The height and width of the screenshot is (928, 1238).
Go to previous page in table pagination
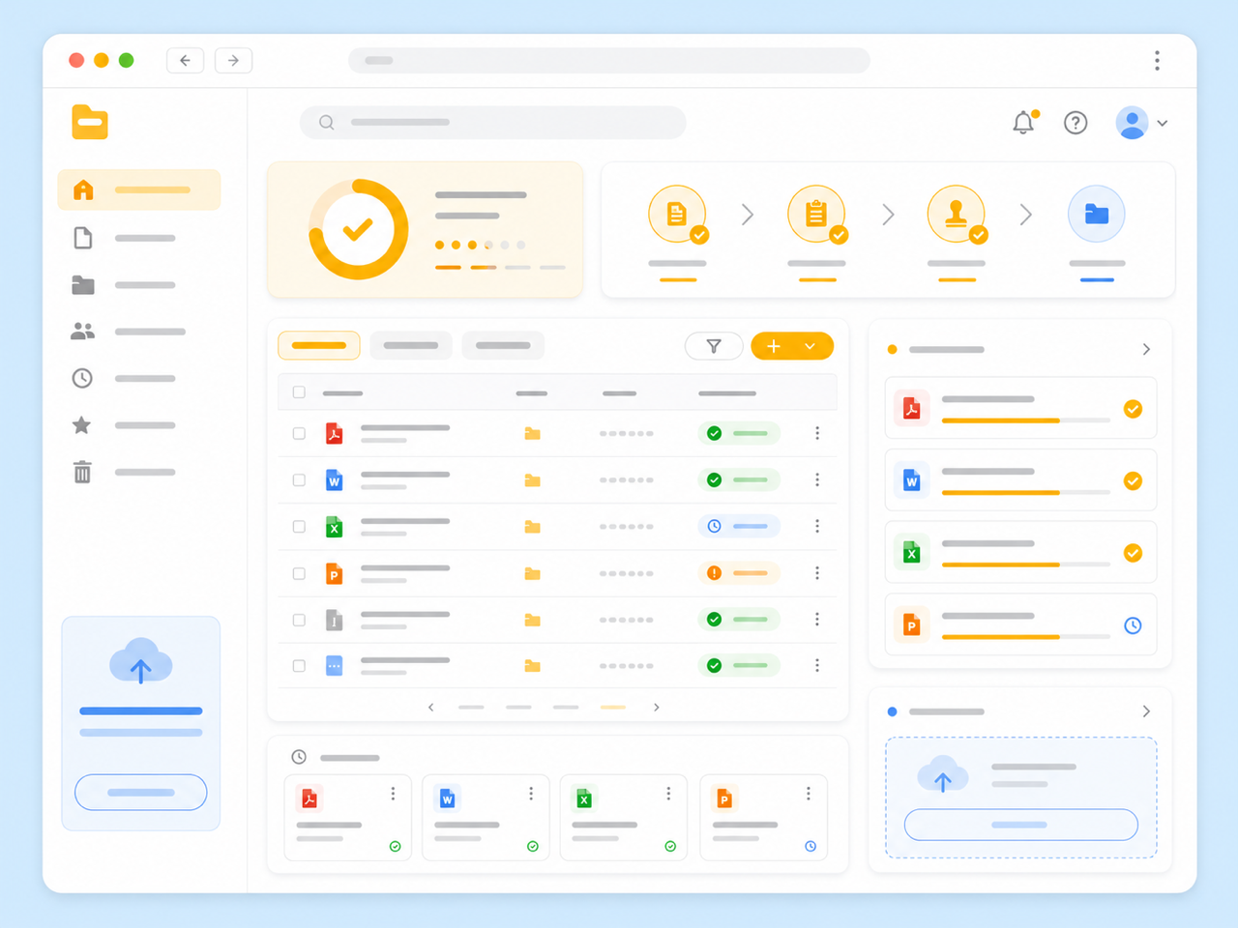point(431,708)
